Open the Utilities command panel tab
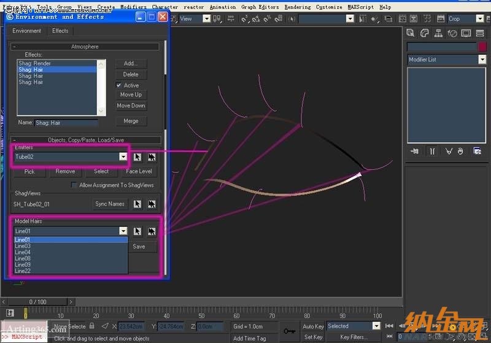Viewport: 491px width, 343px height. click(x=480, y=33)
